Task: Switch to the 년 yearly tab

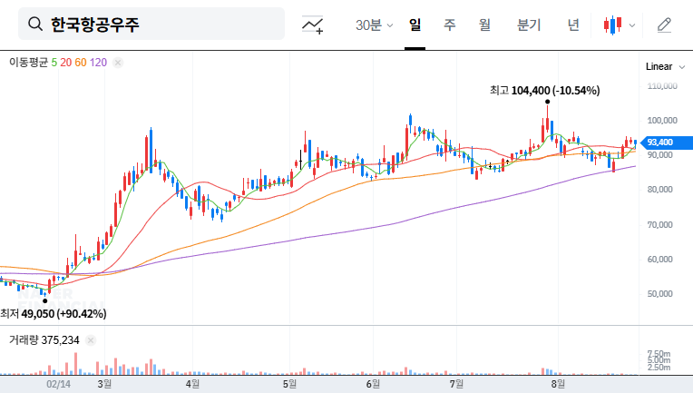Action: click(573, 25)
